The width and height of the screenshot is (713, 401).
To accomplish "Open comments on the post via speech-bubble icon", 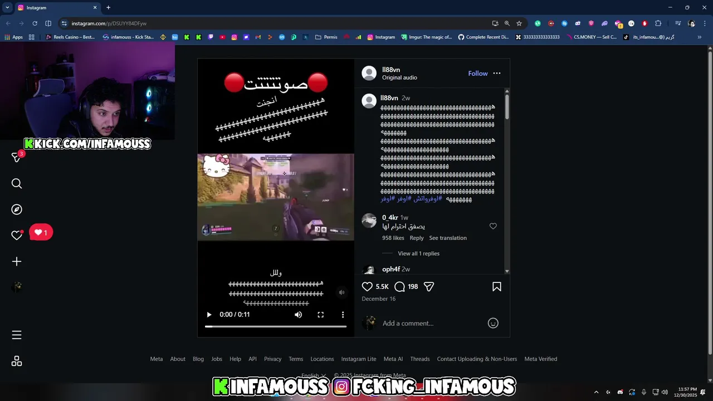I will click(x=399, y=286).
